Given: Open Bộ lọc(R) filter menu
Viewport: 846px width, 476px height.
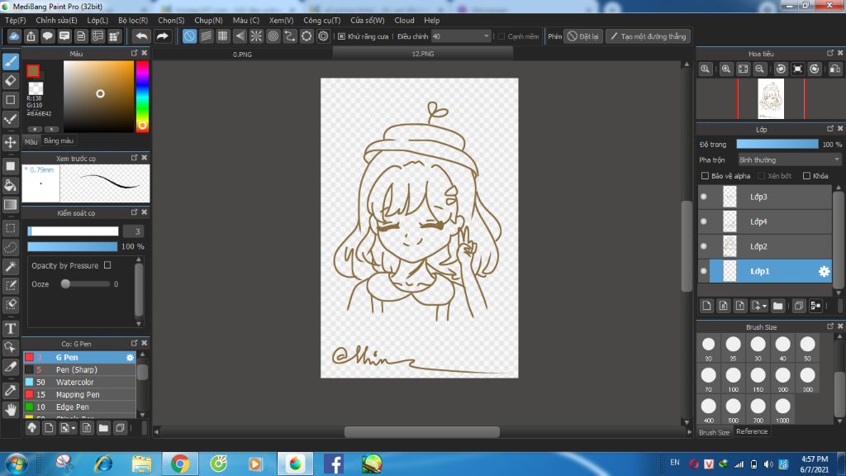Looking at the screenshot, I should coord(133,20).
